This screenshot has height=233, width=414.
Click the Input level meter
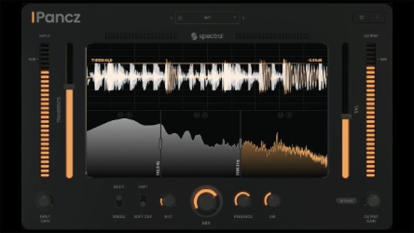pos(45,110)
